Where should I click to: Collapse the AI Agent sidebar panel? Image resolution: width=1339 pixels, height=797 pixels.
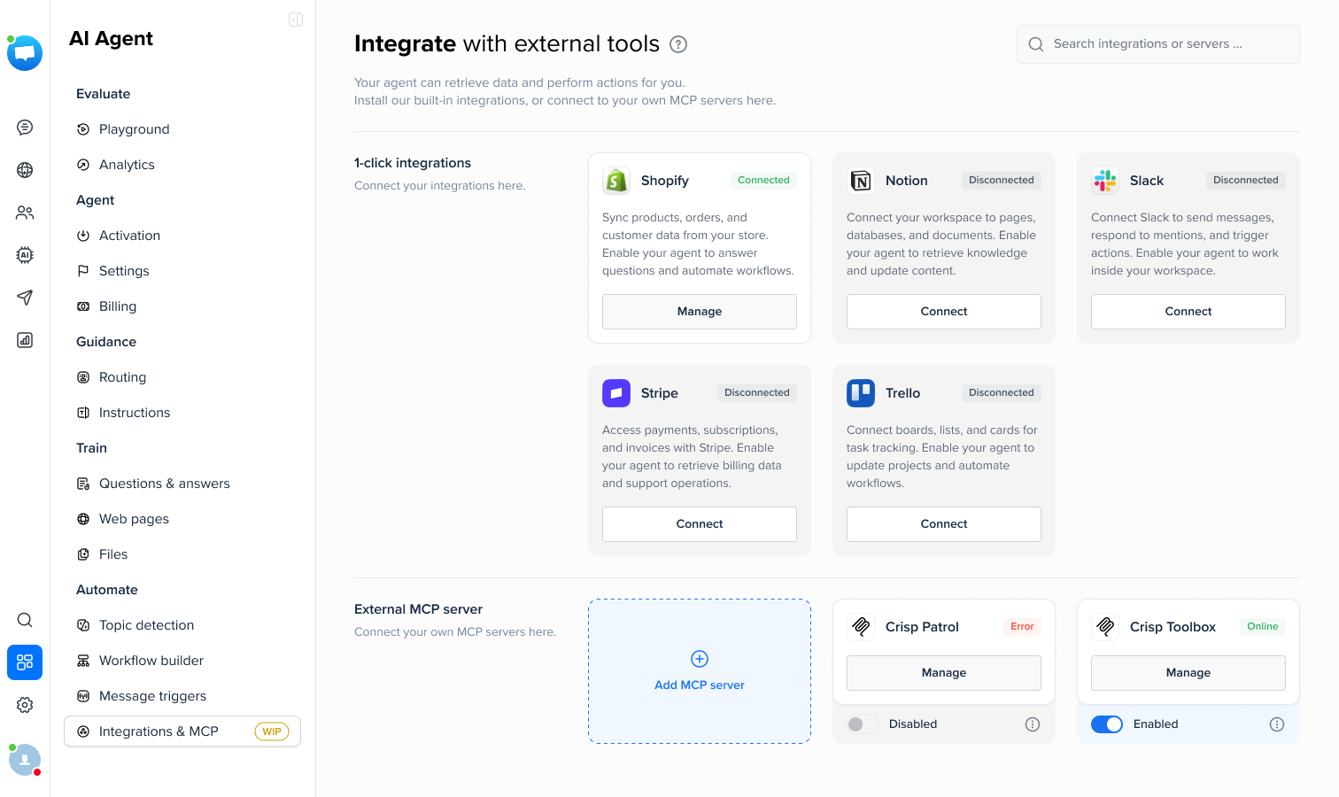[296, 19]
